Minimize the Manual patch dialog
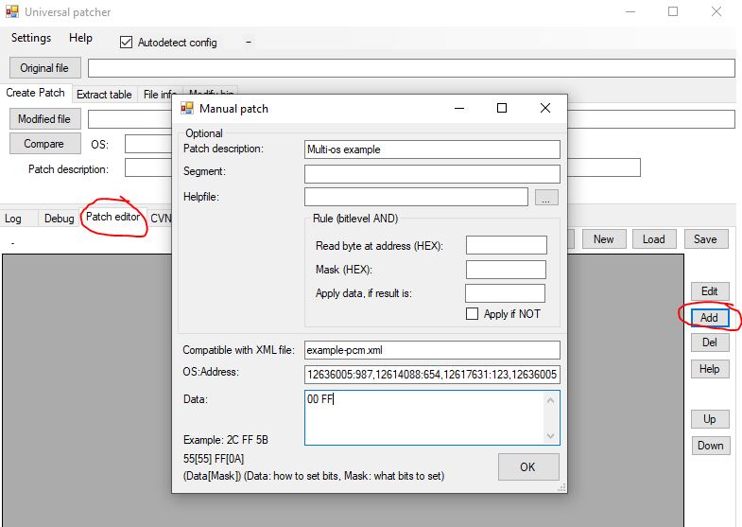Viewport: 742px width, 527px height. (459, 109)
